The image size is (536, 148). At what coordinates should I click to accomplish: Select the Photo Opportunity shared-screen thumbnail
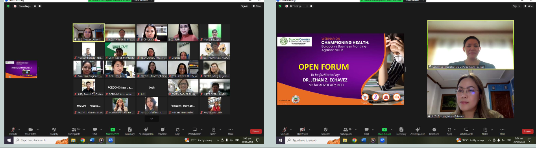[x=21, y=69]
